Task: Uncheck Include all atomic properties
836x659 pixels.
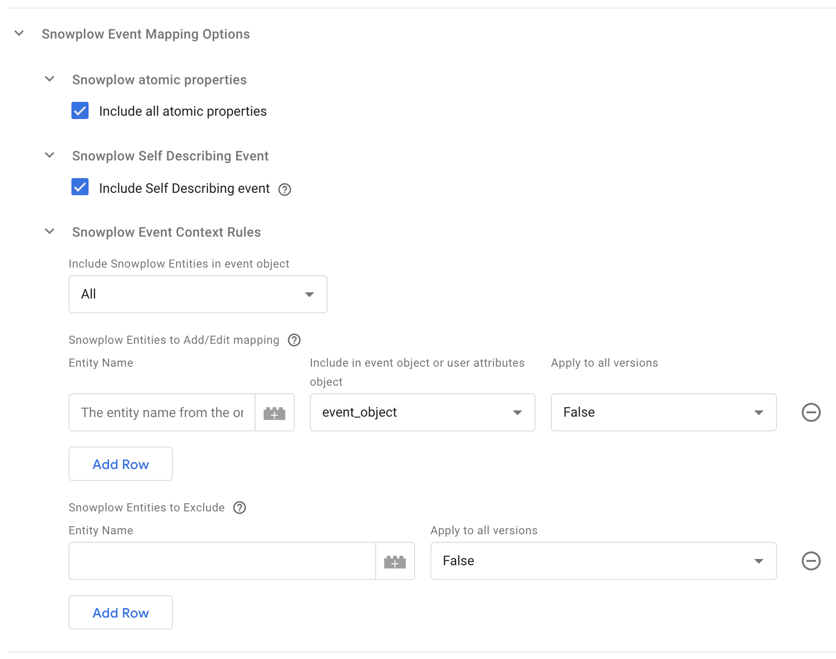Action: tap(80, 111)
